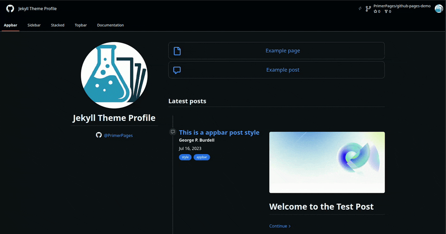
Task: Click the fork count icon
Action: click(x=386, y=12)
